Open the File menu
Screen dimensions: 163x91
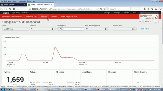click(2, 1)
